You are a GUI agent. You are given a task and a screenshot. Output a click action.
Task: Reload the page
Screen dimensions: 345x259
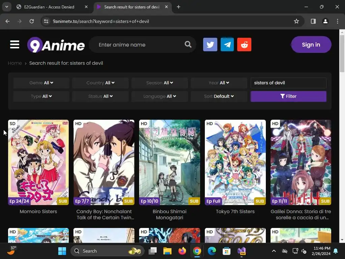[32, 21]
